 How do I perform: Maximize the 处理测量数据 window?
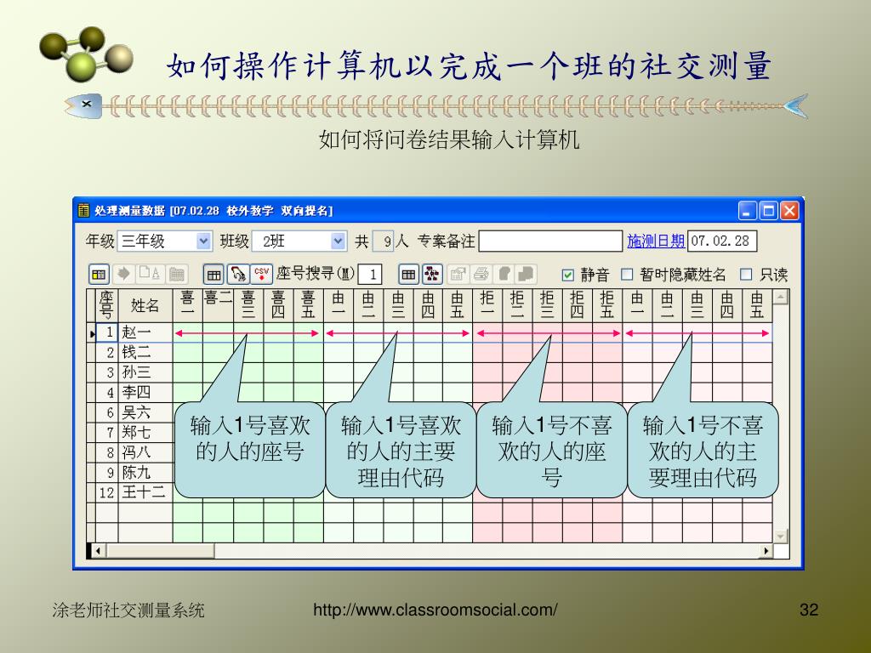pos(768,211)
